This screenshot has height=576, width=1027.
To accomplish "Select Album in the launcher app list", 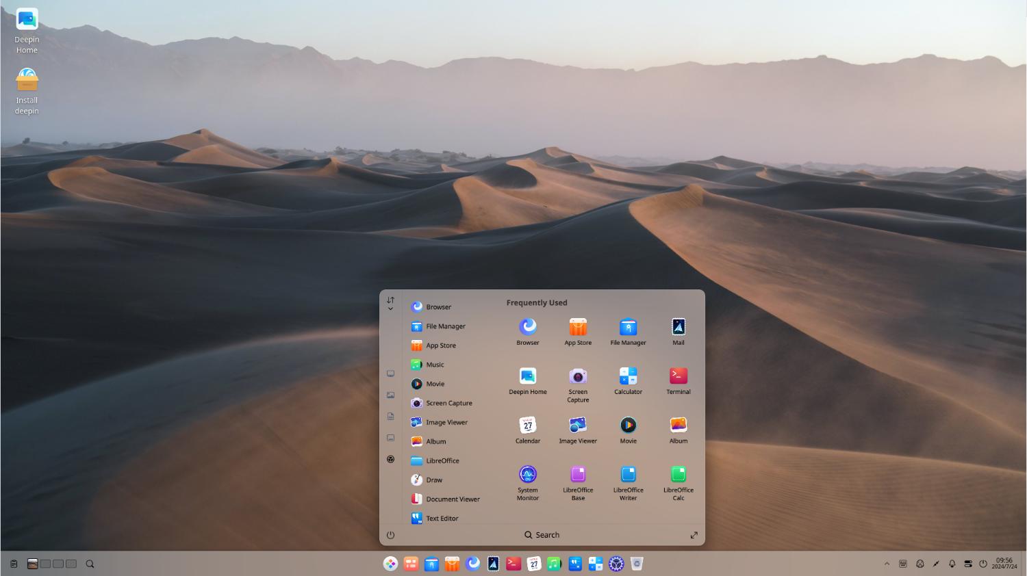I will coord(448,441).
